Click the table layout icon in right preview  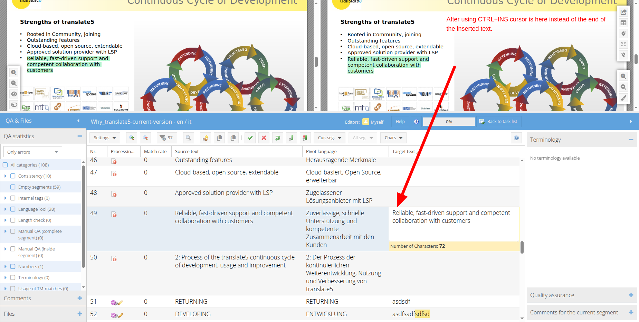coord(623,23)
